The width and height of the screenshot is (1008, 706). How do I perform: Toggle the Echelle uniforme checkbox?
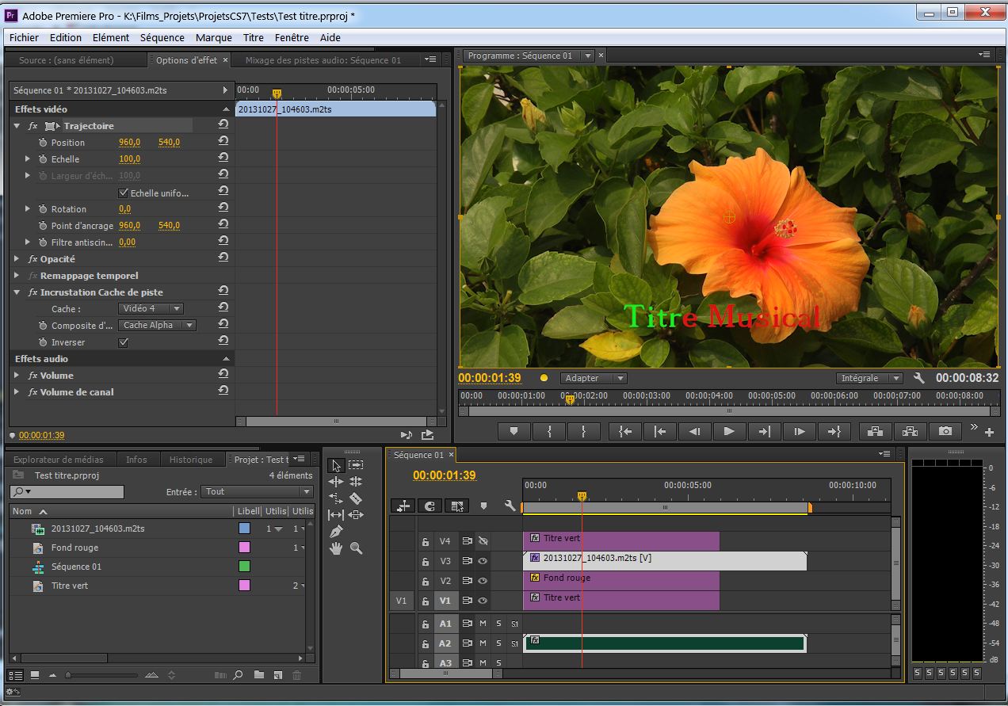click(123, 193)
